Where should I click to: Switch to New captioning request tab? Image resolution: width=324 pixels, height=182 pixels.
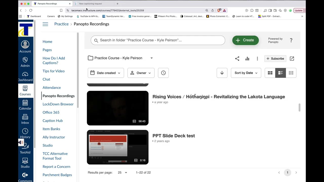click(x=90, y=4)
